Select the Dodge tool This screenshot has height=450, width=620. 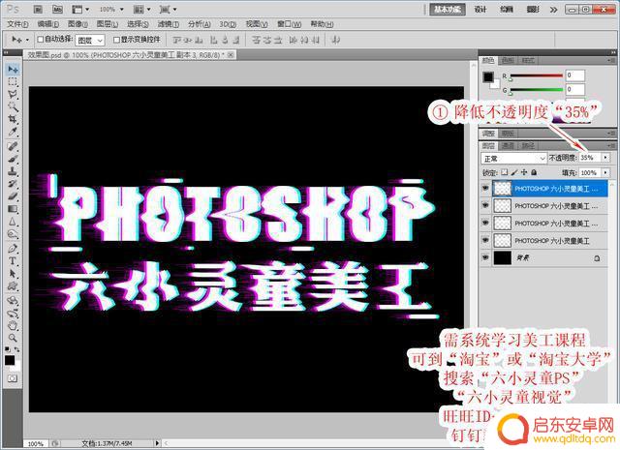13,234
